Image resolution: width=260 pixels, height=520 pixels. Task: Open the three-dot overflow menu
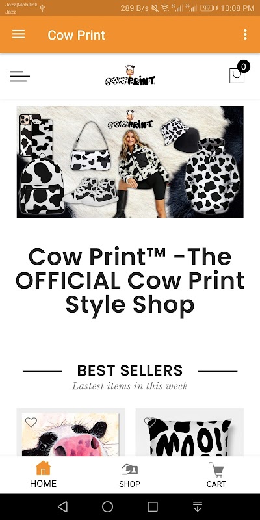(x=245, y=34)
